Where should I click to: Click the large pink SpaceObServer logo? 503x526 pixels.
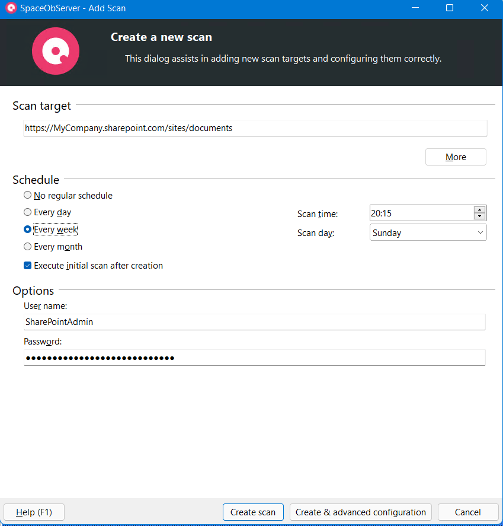pyautogui.click(x=56, y=51)
